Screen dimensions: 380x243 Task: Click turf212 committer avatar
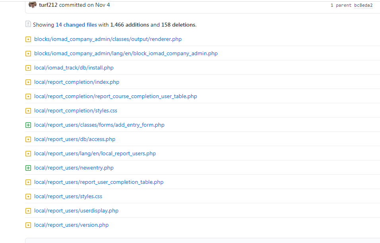[33, 5]
